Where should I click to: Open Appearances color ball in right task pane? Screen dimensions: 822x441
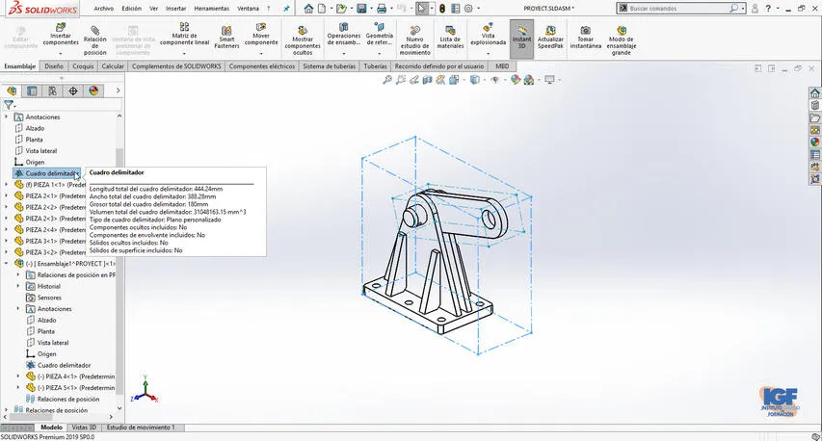tap(814, 142)
